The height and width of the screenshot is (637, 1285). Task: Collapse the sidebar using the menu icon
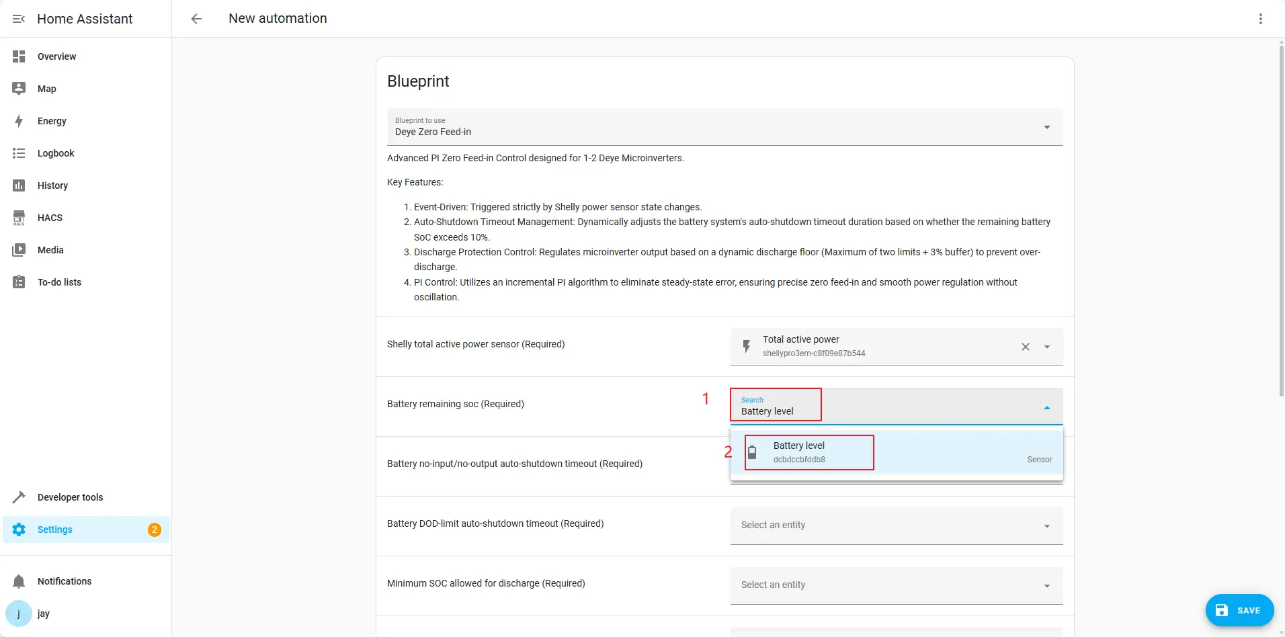point(19,19)
